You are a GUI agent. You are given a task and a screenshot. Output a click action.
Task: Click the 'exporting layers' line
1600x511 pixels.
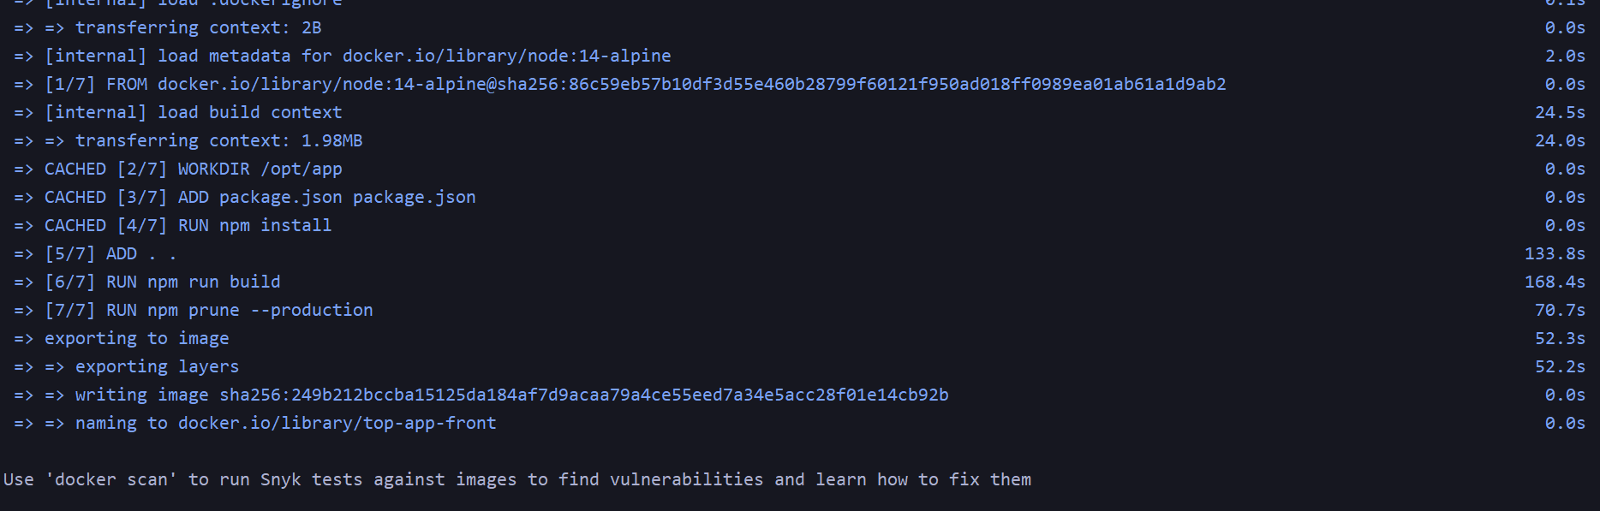pyautogui.click(x=158, y=366)
